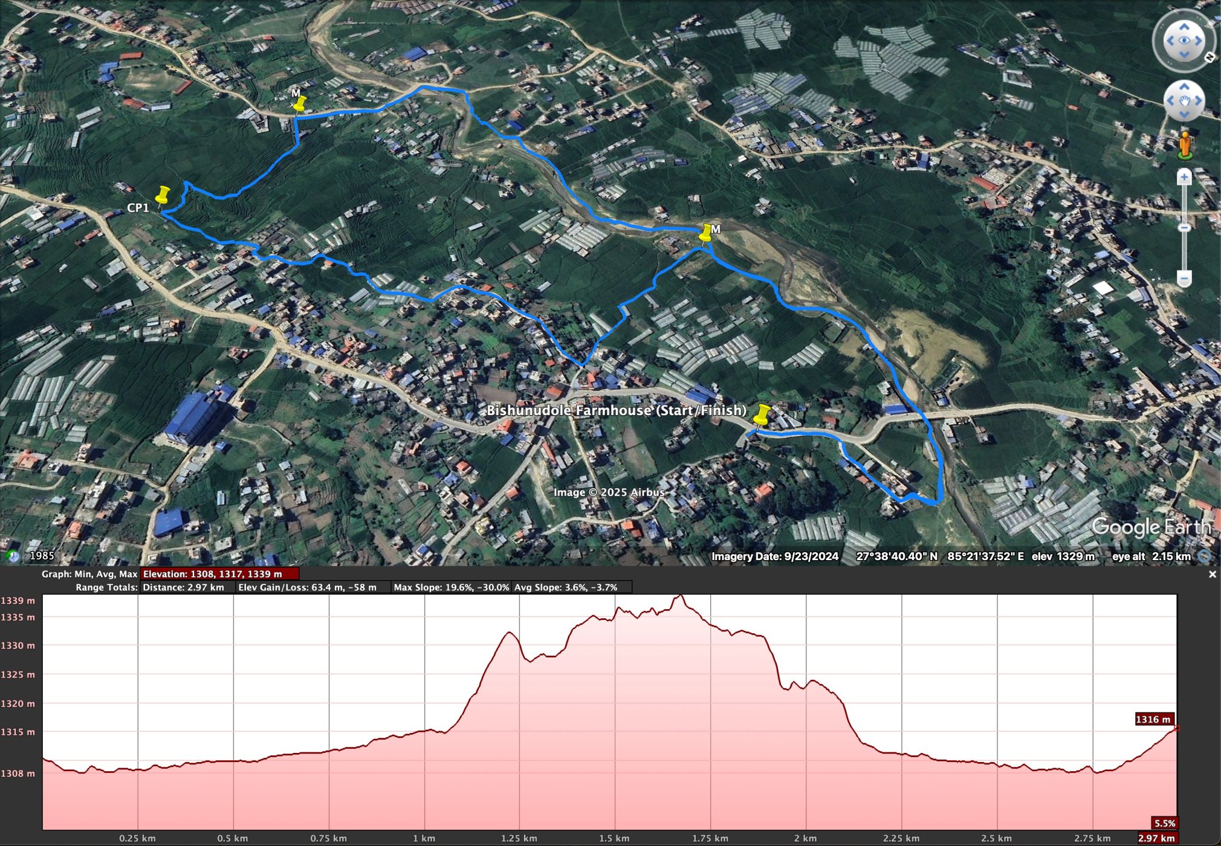
Task: Close the elevation profile panel
Action: click(1212, 575)
